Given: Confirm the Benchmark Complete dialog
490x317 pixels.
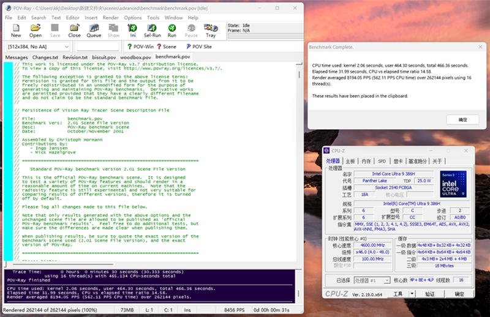Looking at the screenshot, I should click(x=462, y=119).
